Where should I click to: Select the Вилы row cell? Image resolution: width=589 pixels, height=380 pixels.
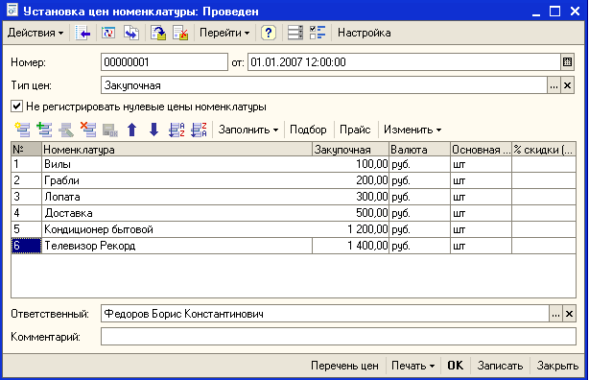[x=177, y=164]
